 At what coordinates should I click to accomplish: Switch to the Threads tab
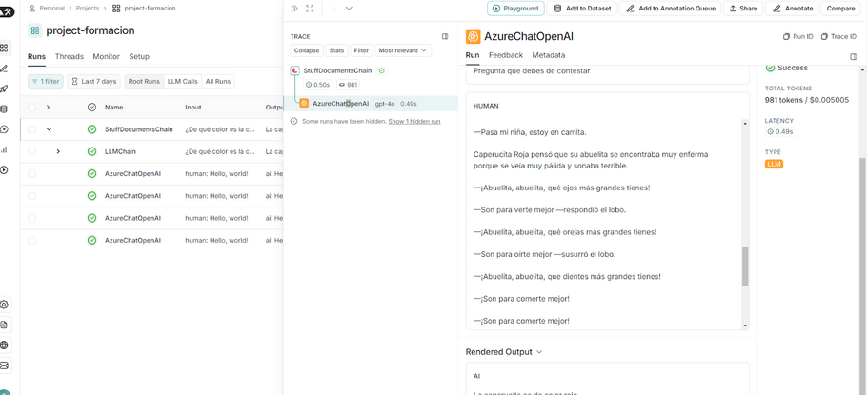(70, 56)
